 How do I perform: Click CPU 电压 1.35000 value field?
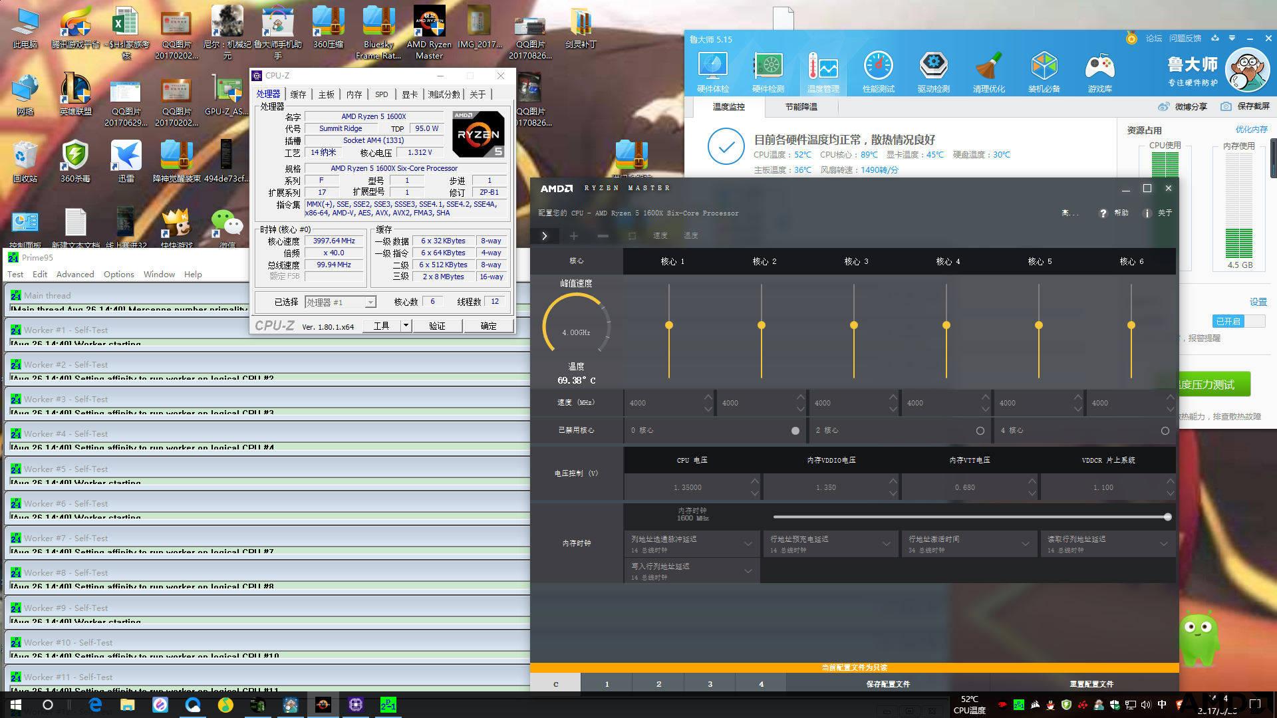click(x=687, y=487)
